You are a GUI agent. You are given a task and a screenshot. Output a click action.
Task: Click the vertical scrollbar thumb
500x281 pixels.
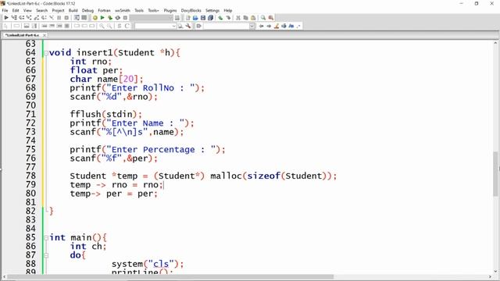click(x=496, y=174)
